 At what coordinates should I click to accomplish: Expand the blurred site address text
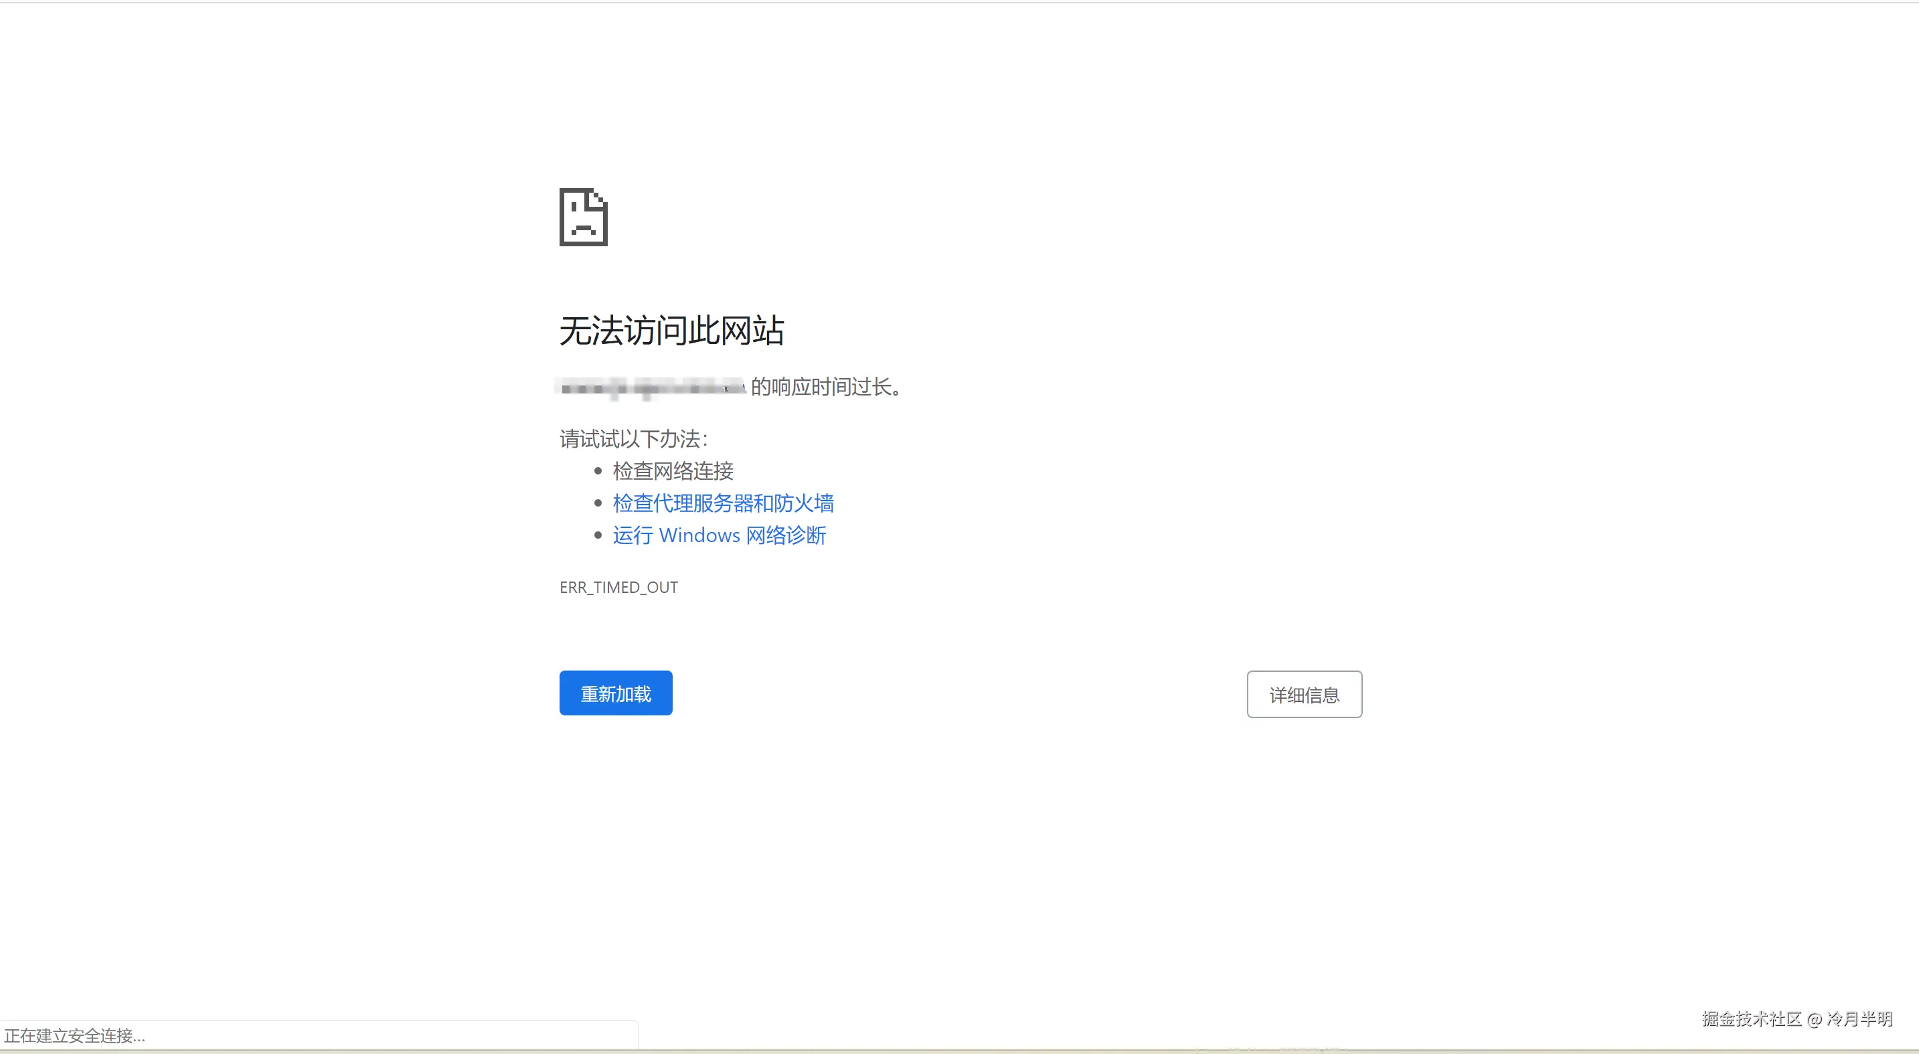pyautogui.click(x=650, y=387)
